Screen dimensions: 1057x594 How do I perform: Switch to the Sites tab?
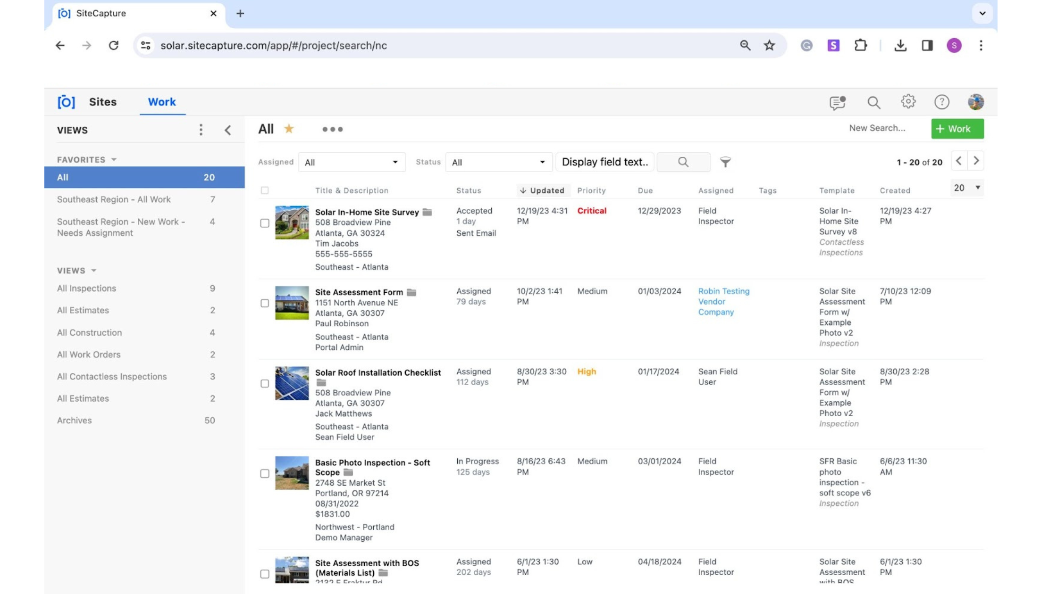pos(102,102)
